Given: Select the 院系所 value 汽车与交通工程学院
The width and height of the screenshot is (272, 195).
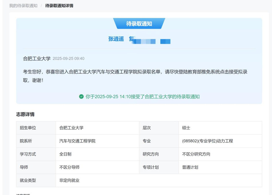Looking at the screenshot, I should click(77, 141).
